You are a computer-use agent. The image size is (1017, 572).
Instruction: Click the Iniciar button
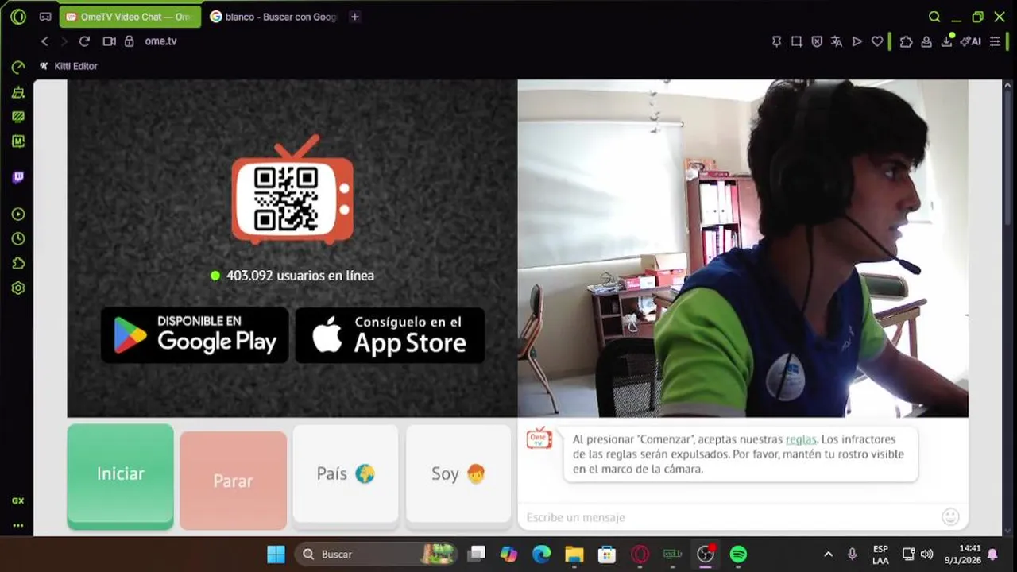tap(121, 476)
